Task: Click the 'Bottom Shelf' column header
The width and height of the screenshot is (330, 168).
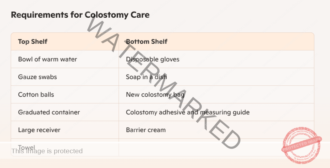Action: pyautogui.click(x=216, y=41)
